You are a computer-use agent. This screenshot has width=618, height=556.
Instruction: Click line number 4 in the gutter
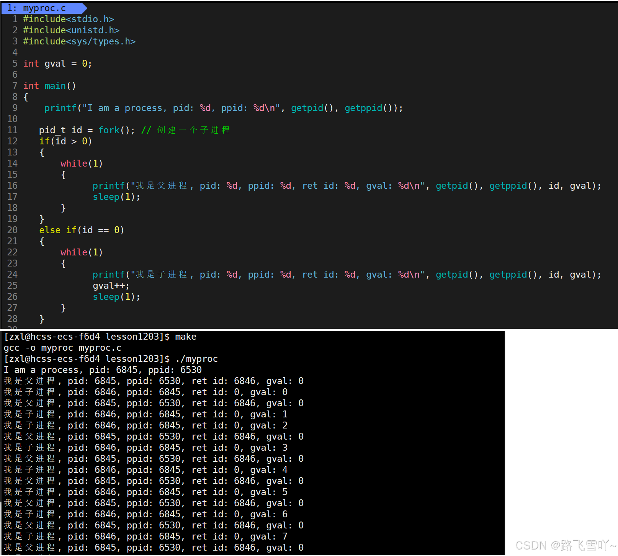point(15,52)
